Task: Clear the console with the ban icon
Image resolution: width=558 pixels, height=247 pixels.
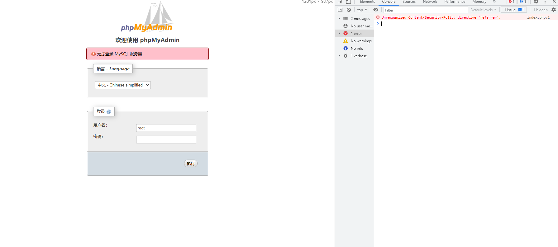Action: 349,10
